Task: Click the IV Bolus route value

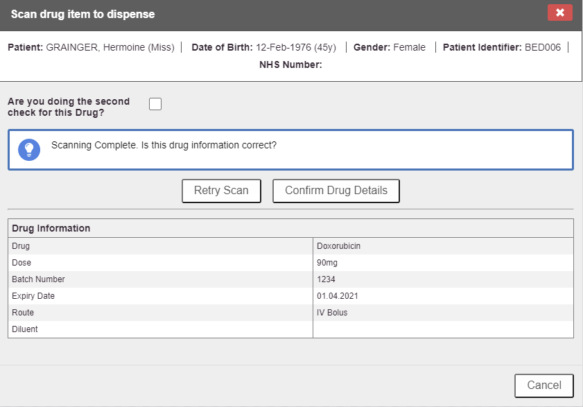Action: [331, 313]
